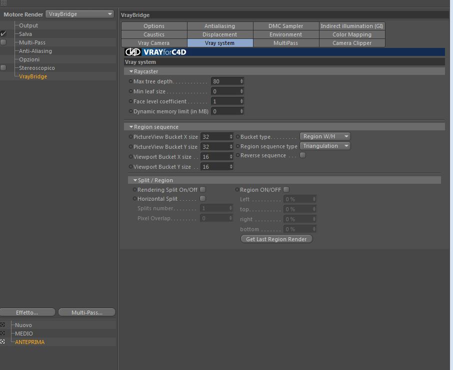Select the ANTEPRIMA render preset
The height and width of the screenshot is (370, 453).
[x=30, y=342]
